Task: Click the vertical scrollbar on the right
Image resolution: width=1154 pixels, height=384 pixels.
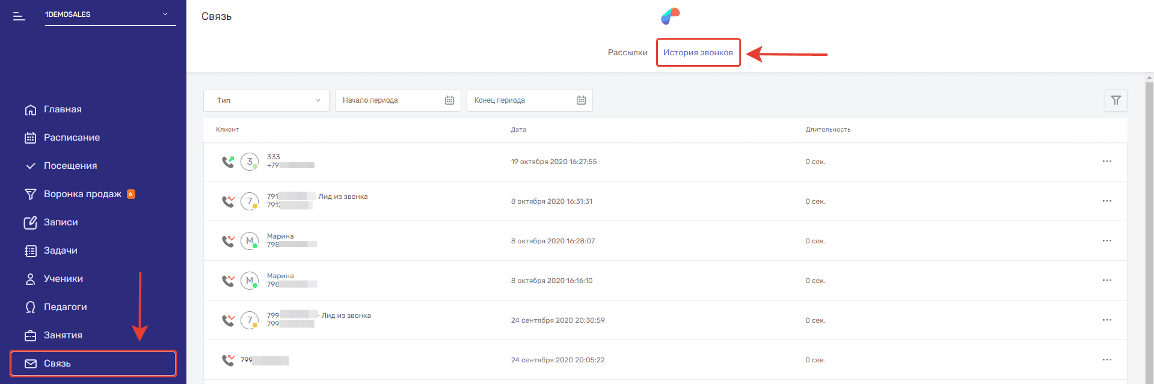Action: [1149, 228]
